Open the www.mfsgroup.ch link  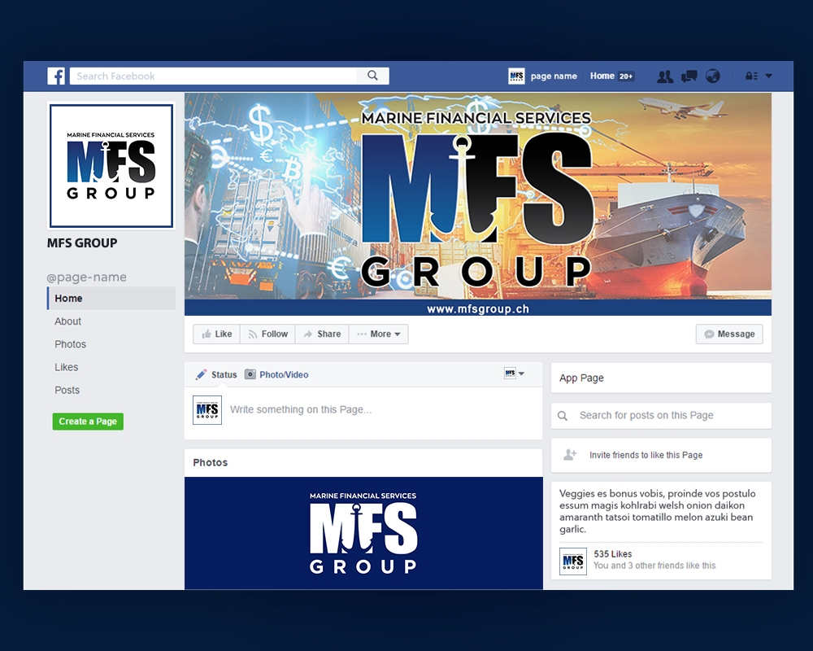[478, 308]
